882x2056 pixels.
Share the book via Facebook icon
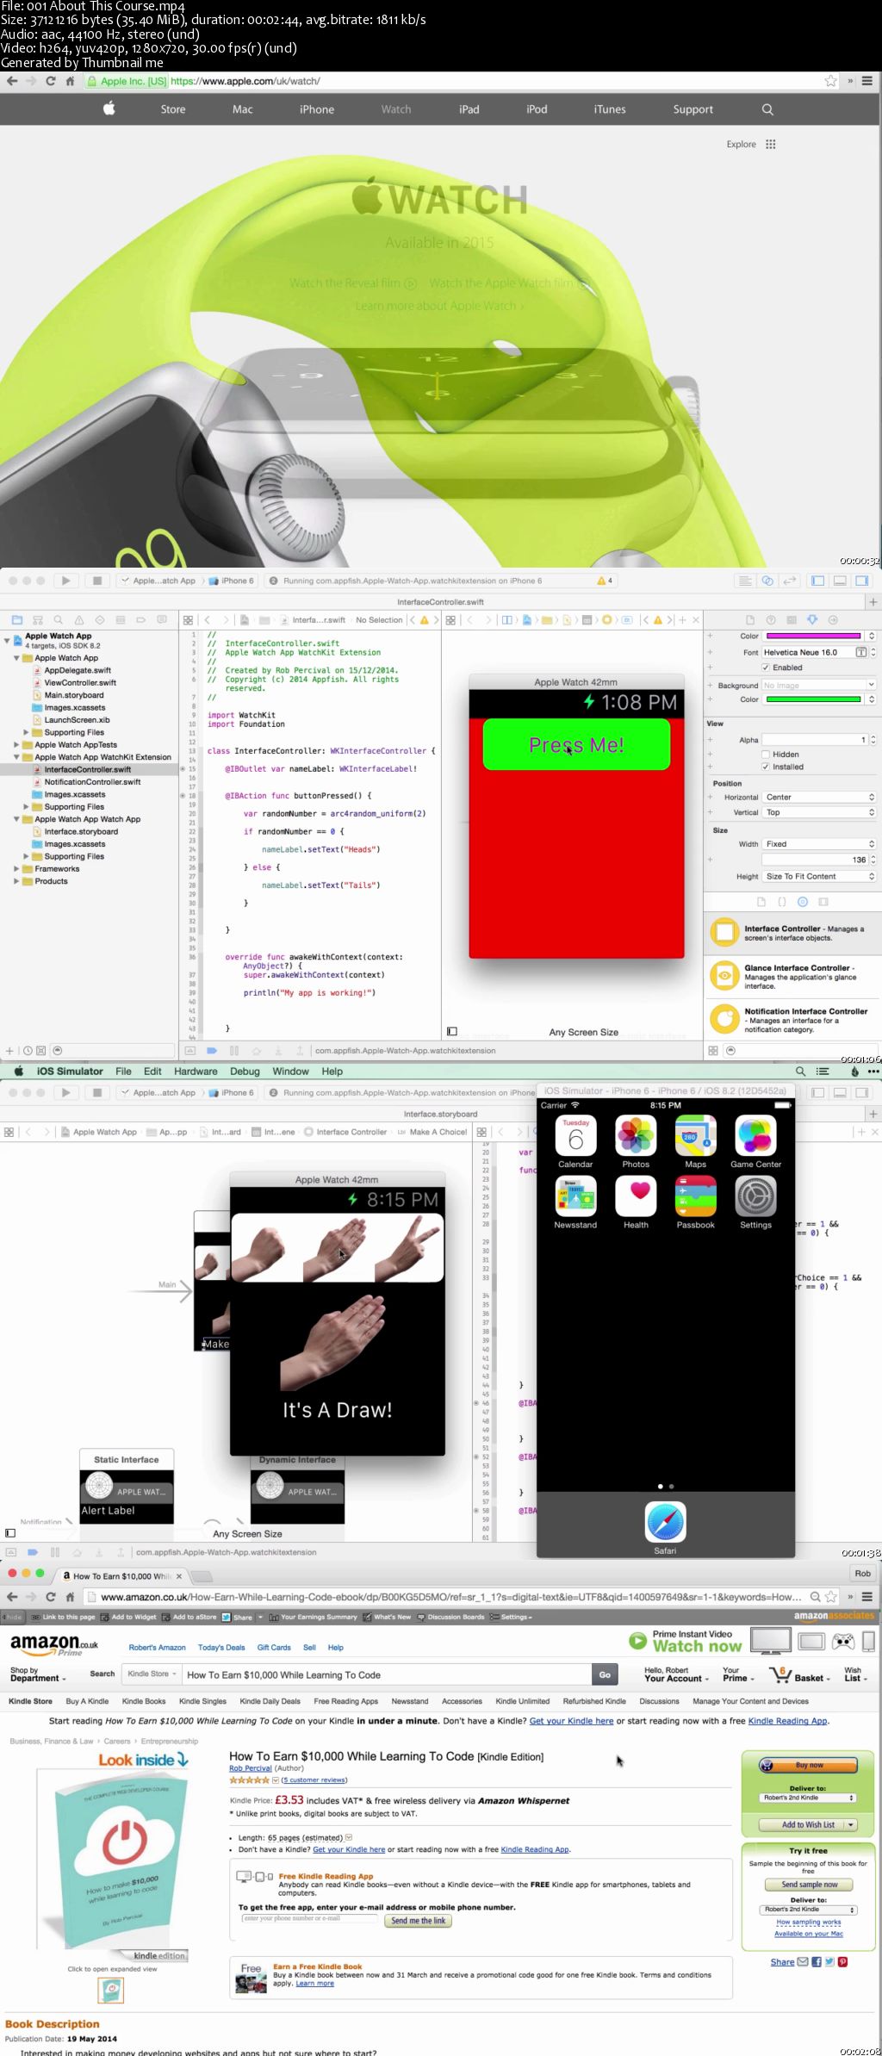coord(817,1962)
